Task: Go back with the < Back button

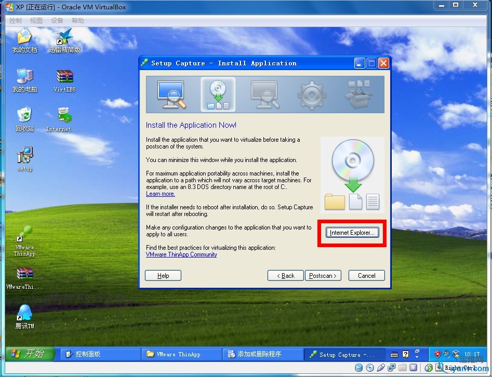Action: pyautogui.click(x=286, y=275)
